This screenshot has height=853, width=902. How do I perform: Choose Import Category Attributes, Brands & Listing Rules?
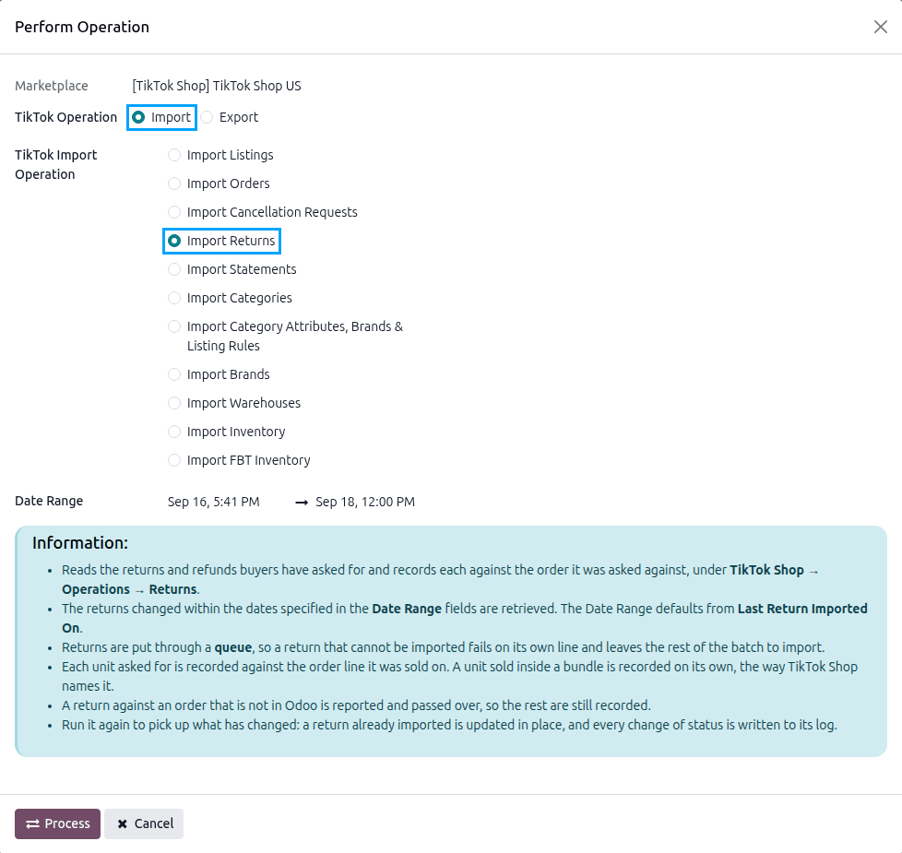pos(285,336)
